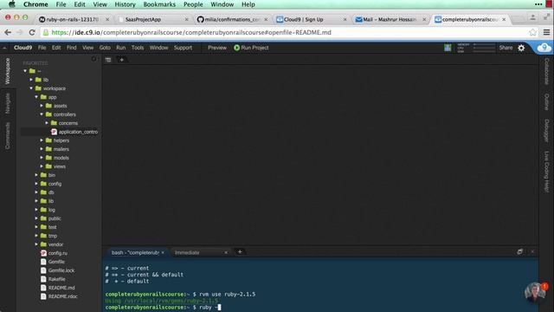This screenshot has width=554, height=312.
Task: Open the Workspace side panel
Action: (8, 71)
